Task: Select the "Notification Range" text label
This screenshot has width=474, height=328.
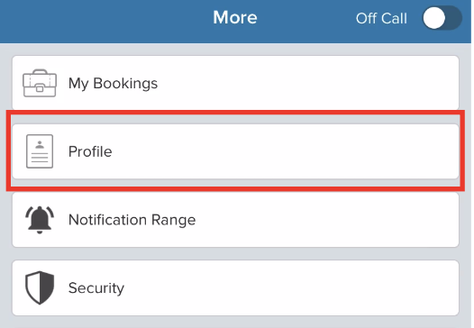Action: (x=132, y=220)
